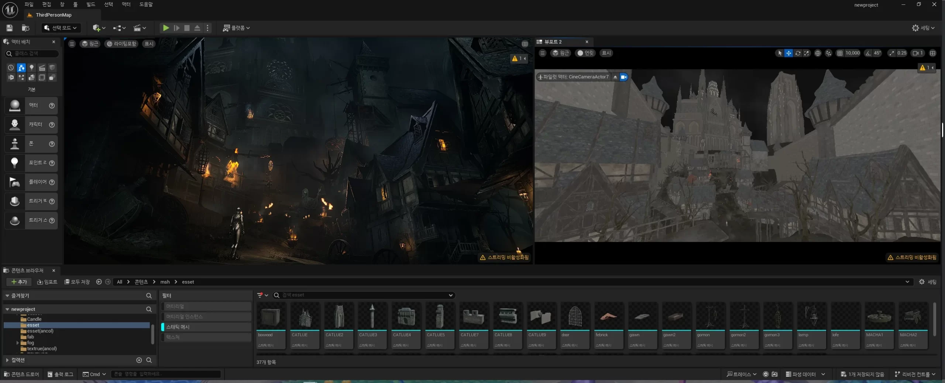Open the cinematics clapperboard dropdown
The width and height of the screenshot is (945, 383).
click(140, 28)
